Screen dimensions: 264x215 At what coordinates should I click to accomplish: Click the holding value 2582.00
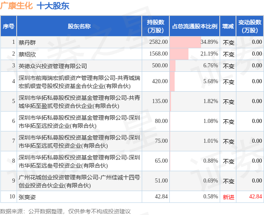[158, 42]
